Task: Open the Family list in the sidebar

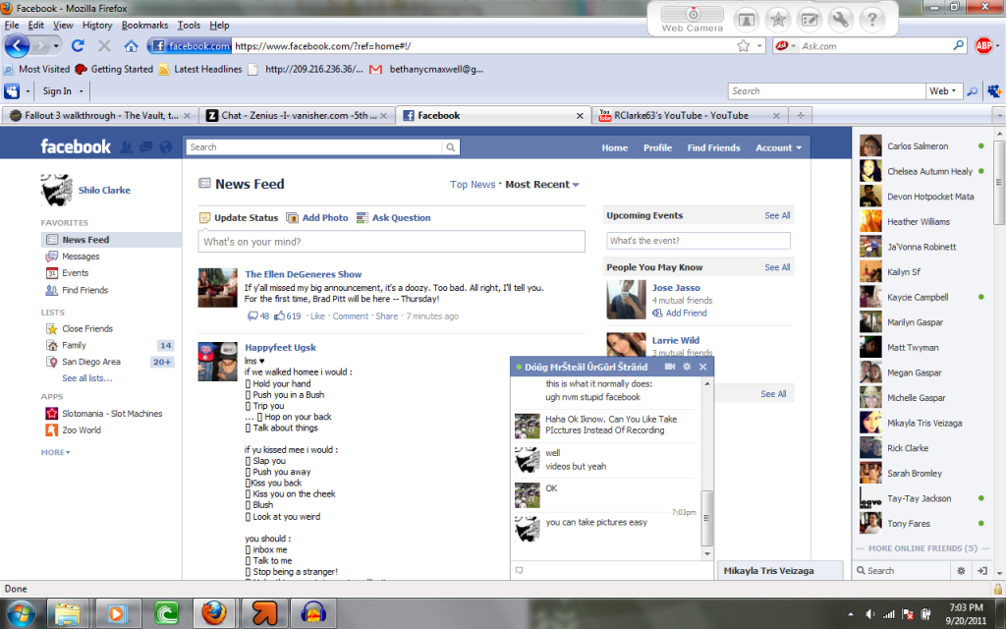Action: 74,345
